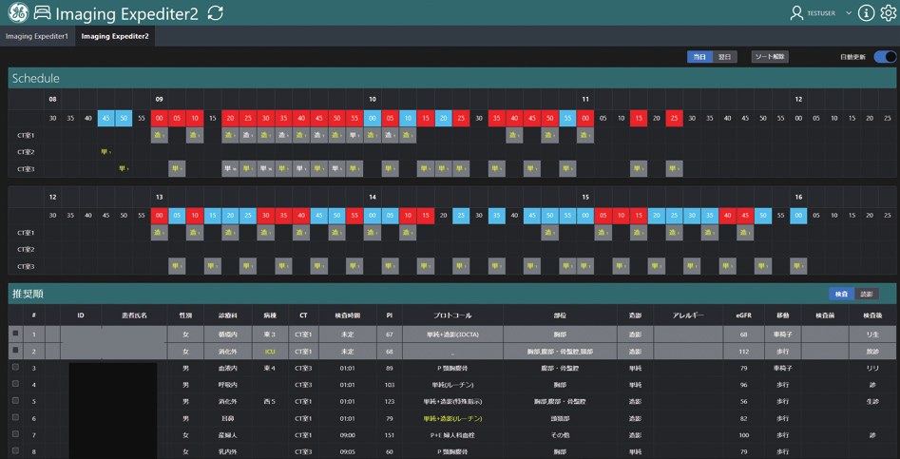Select the CT室1 造 block at 10:50

click(x=550, y=135)
